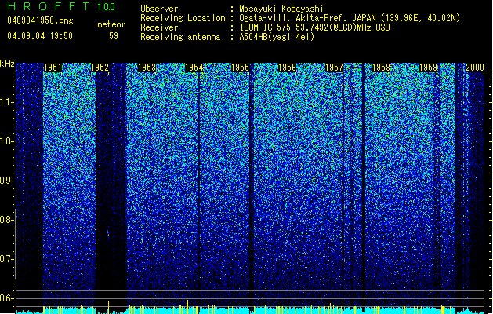The image size is (493, 314).
Task: Click the 2000 time marker
Action: click(x=475, y=68)
